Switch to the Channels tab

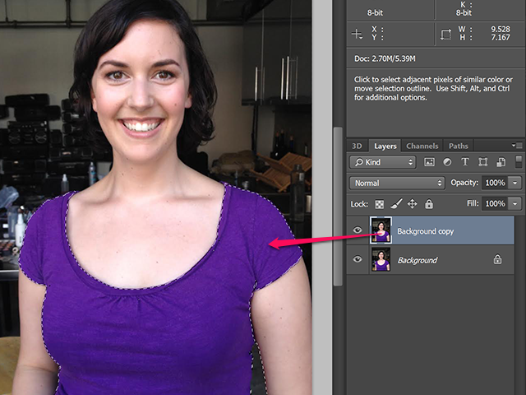click(422, 146)
